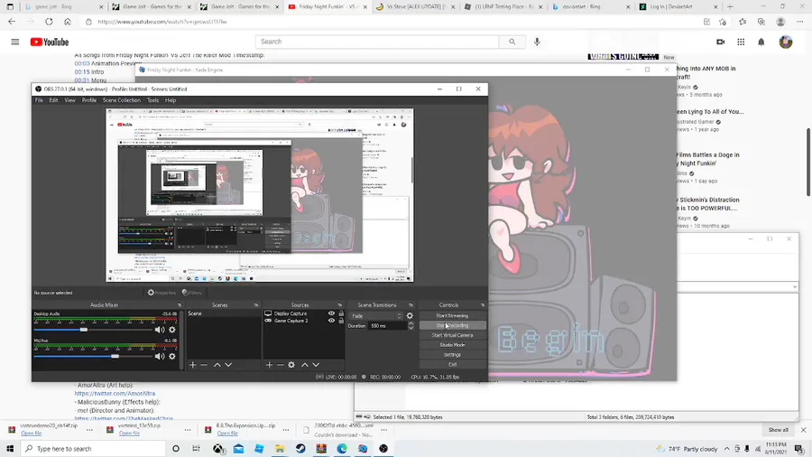
Task: Open Fade transition dropdown
Action: (x=376, y=316)
